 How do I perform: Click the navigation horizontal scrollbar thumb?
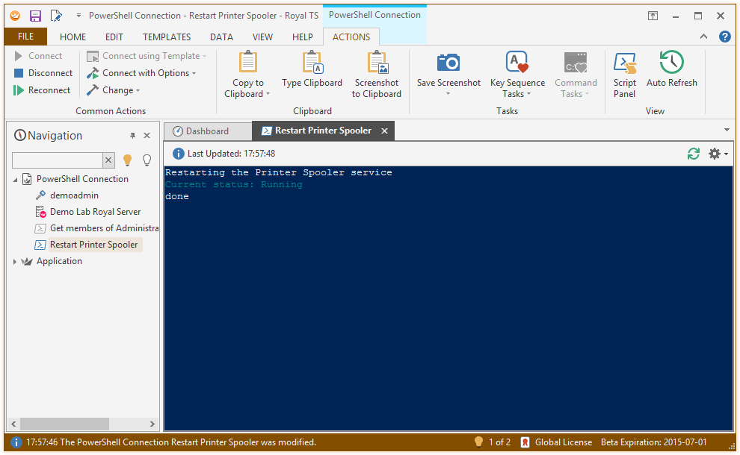tap(64, 424)
